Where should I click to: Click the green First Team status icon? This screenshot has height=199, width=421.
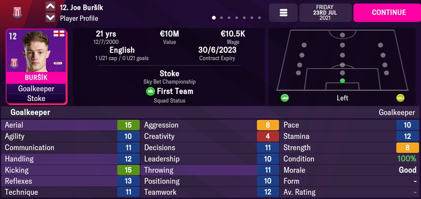(150, 91)
